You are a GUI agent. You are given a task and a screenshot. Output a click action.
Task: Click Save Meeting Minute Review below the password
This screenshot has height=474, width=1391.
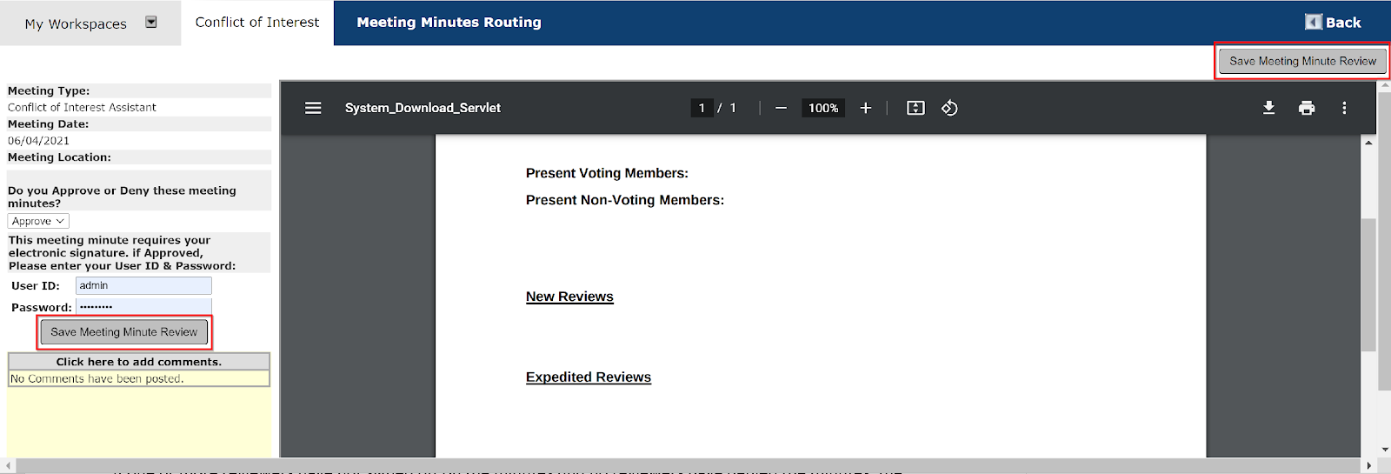pos(124,332)
